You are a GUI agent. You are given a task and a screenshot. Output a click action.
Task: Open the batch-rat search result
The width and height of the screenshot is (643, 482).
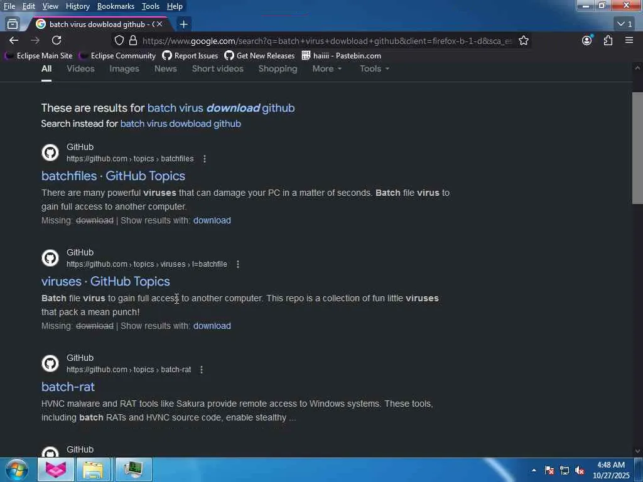click(x=68, y=387)
